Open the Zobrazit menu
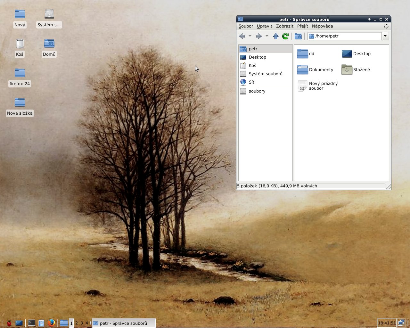The height and width of the screenshot is (328, 410). [285, 26]
